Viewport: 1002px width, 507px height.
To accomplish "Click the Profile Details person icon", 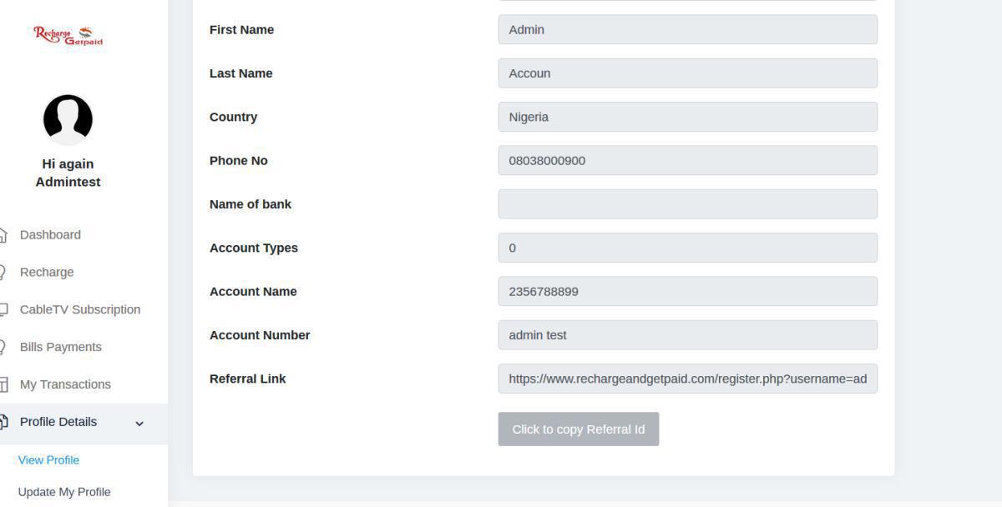I will click(x=5, y=422).
